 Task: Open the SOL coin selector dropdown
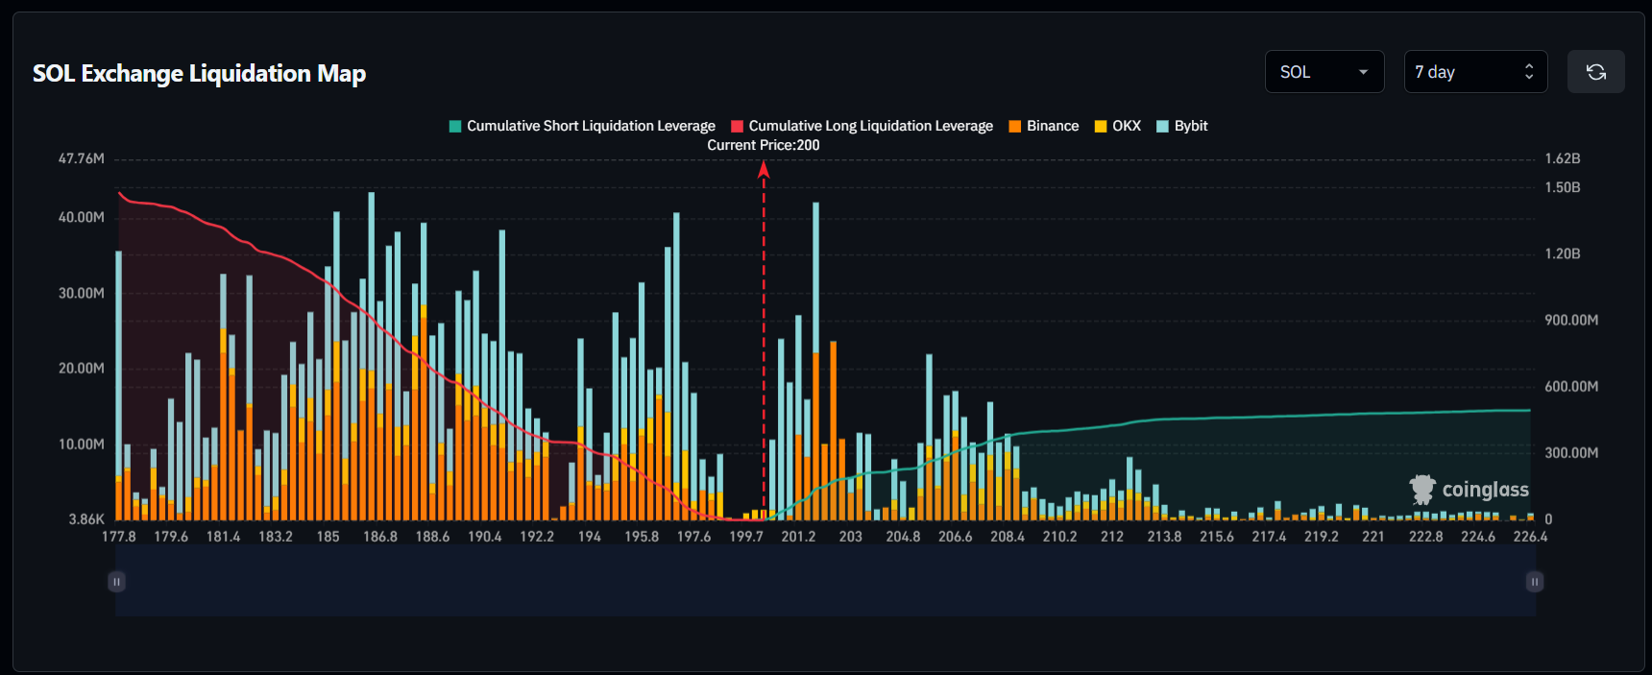click(1323, 72)
